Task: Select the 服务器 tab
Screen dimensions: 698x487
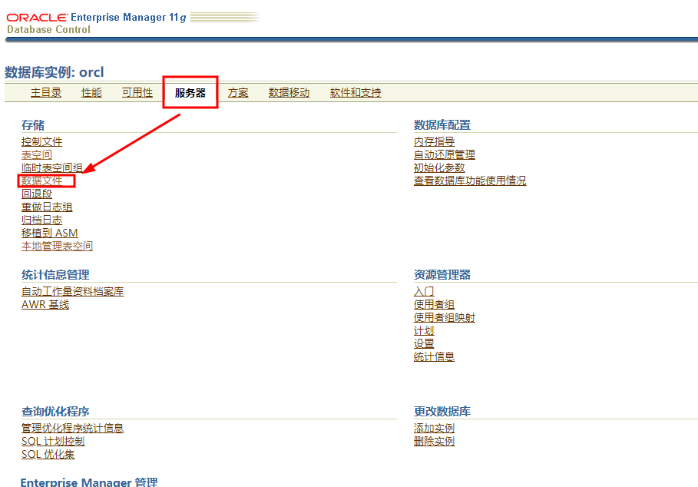Action: [190, 93]
